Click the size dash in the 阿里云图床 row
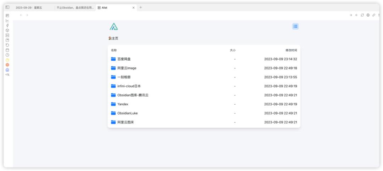The width and height of the screenshot is (383, 171). 235,122
